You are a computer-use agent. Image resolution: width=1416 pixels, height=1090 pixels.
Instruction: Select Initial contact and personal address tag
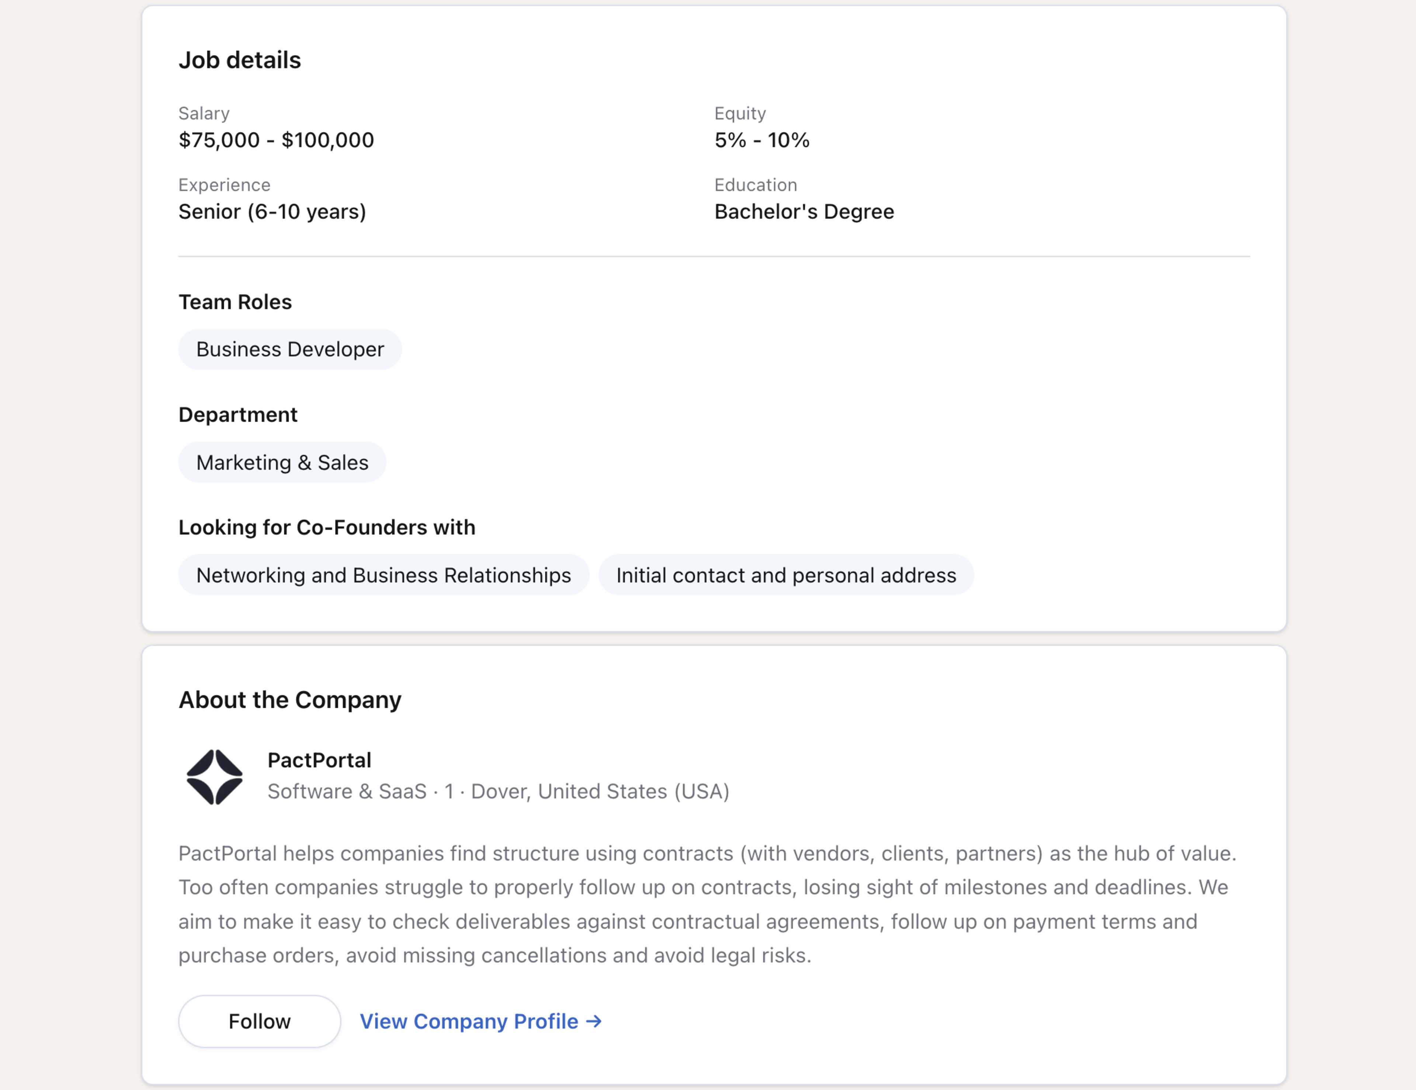click(x=786, y=575)
